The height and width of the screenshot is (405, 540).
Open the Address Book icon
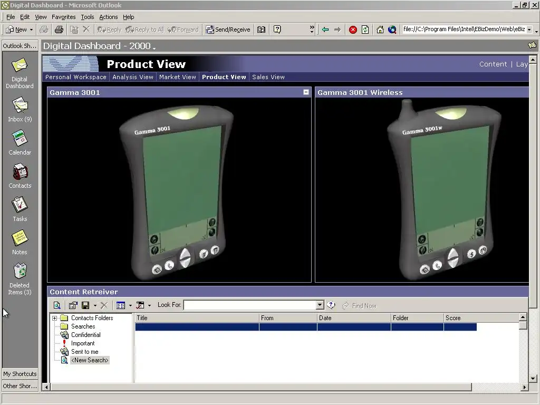pyautogui.click(x=262, y=30)
